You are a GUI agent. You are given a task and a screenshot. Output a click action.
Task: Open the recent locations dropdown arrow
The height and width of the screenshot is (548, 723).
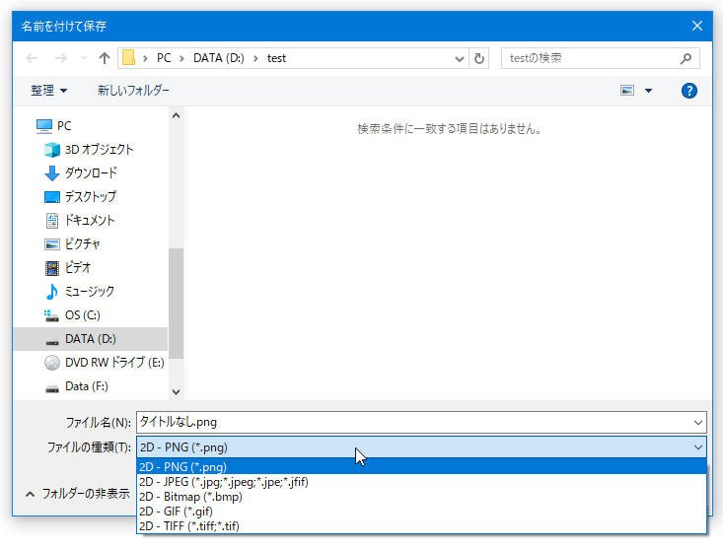click(x=84, y=58)
